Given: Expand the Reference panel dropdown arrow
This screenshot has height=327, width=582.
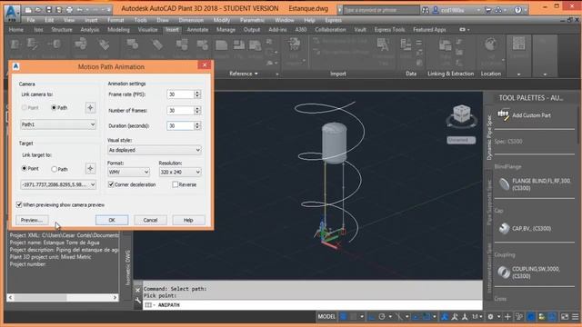Looking at the screenshot, I should (256, 74).
